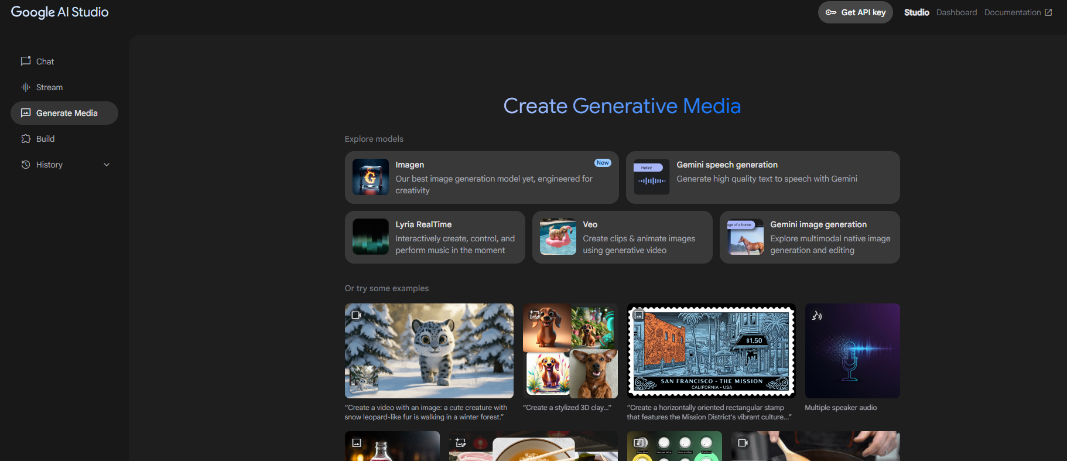
Task: Expand the History chevron in sidebar
Action: point(107,165)
